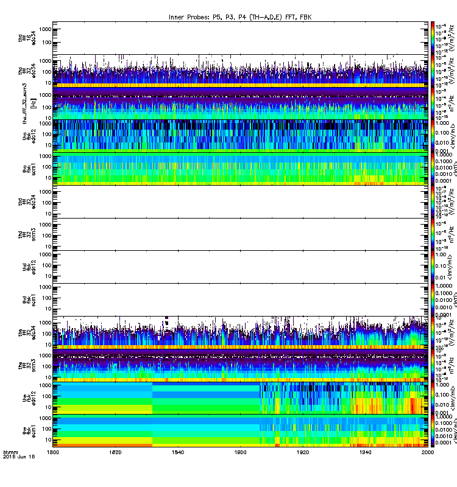Select the 'the fff 32 edc34' panel label
The width and height of the screenshot is (457, 487).
pyautogui.click(x=27, y=333)
